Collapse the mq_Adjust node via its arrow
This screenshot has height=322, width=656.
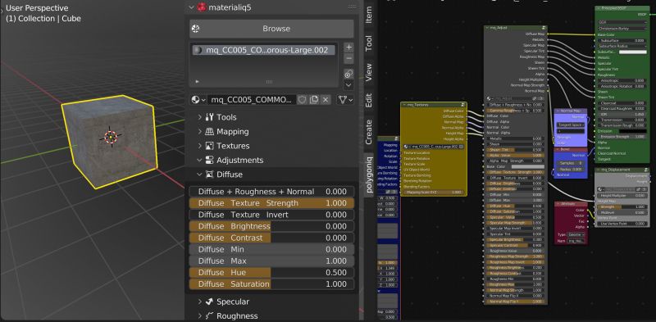(x=487, y=28)
